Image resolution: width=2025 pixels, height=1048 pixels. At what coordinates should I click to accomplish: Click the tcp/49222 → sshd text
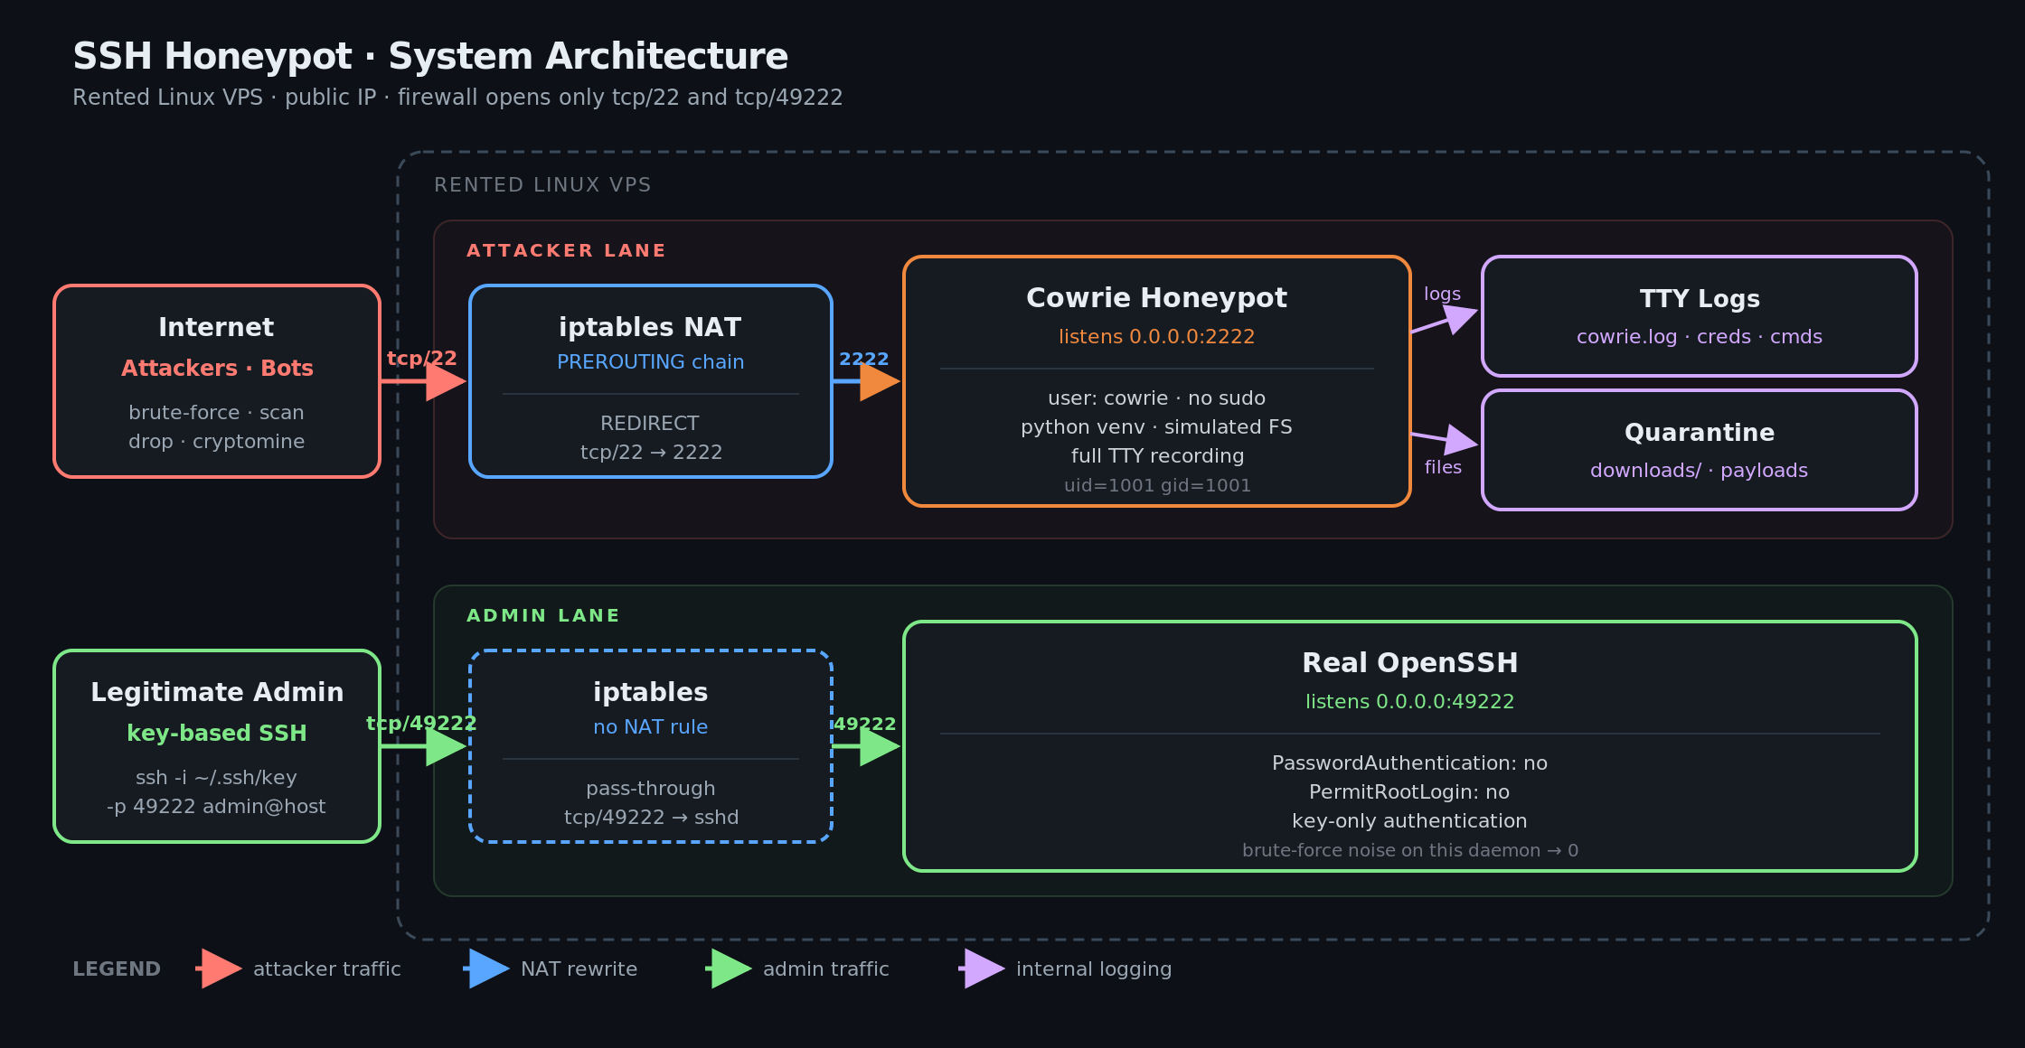(652, 818)
